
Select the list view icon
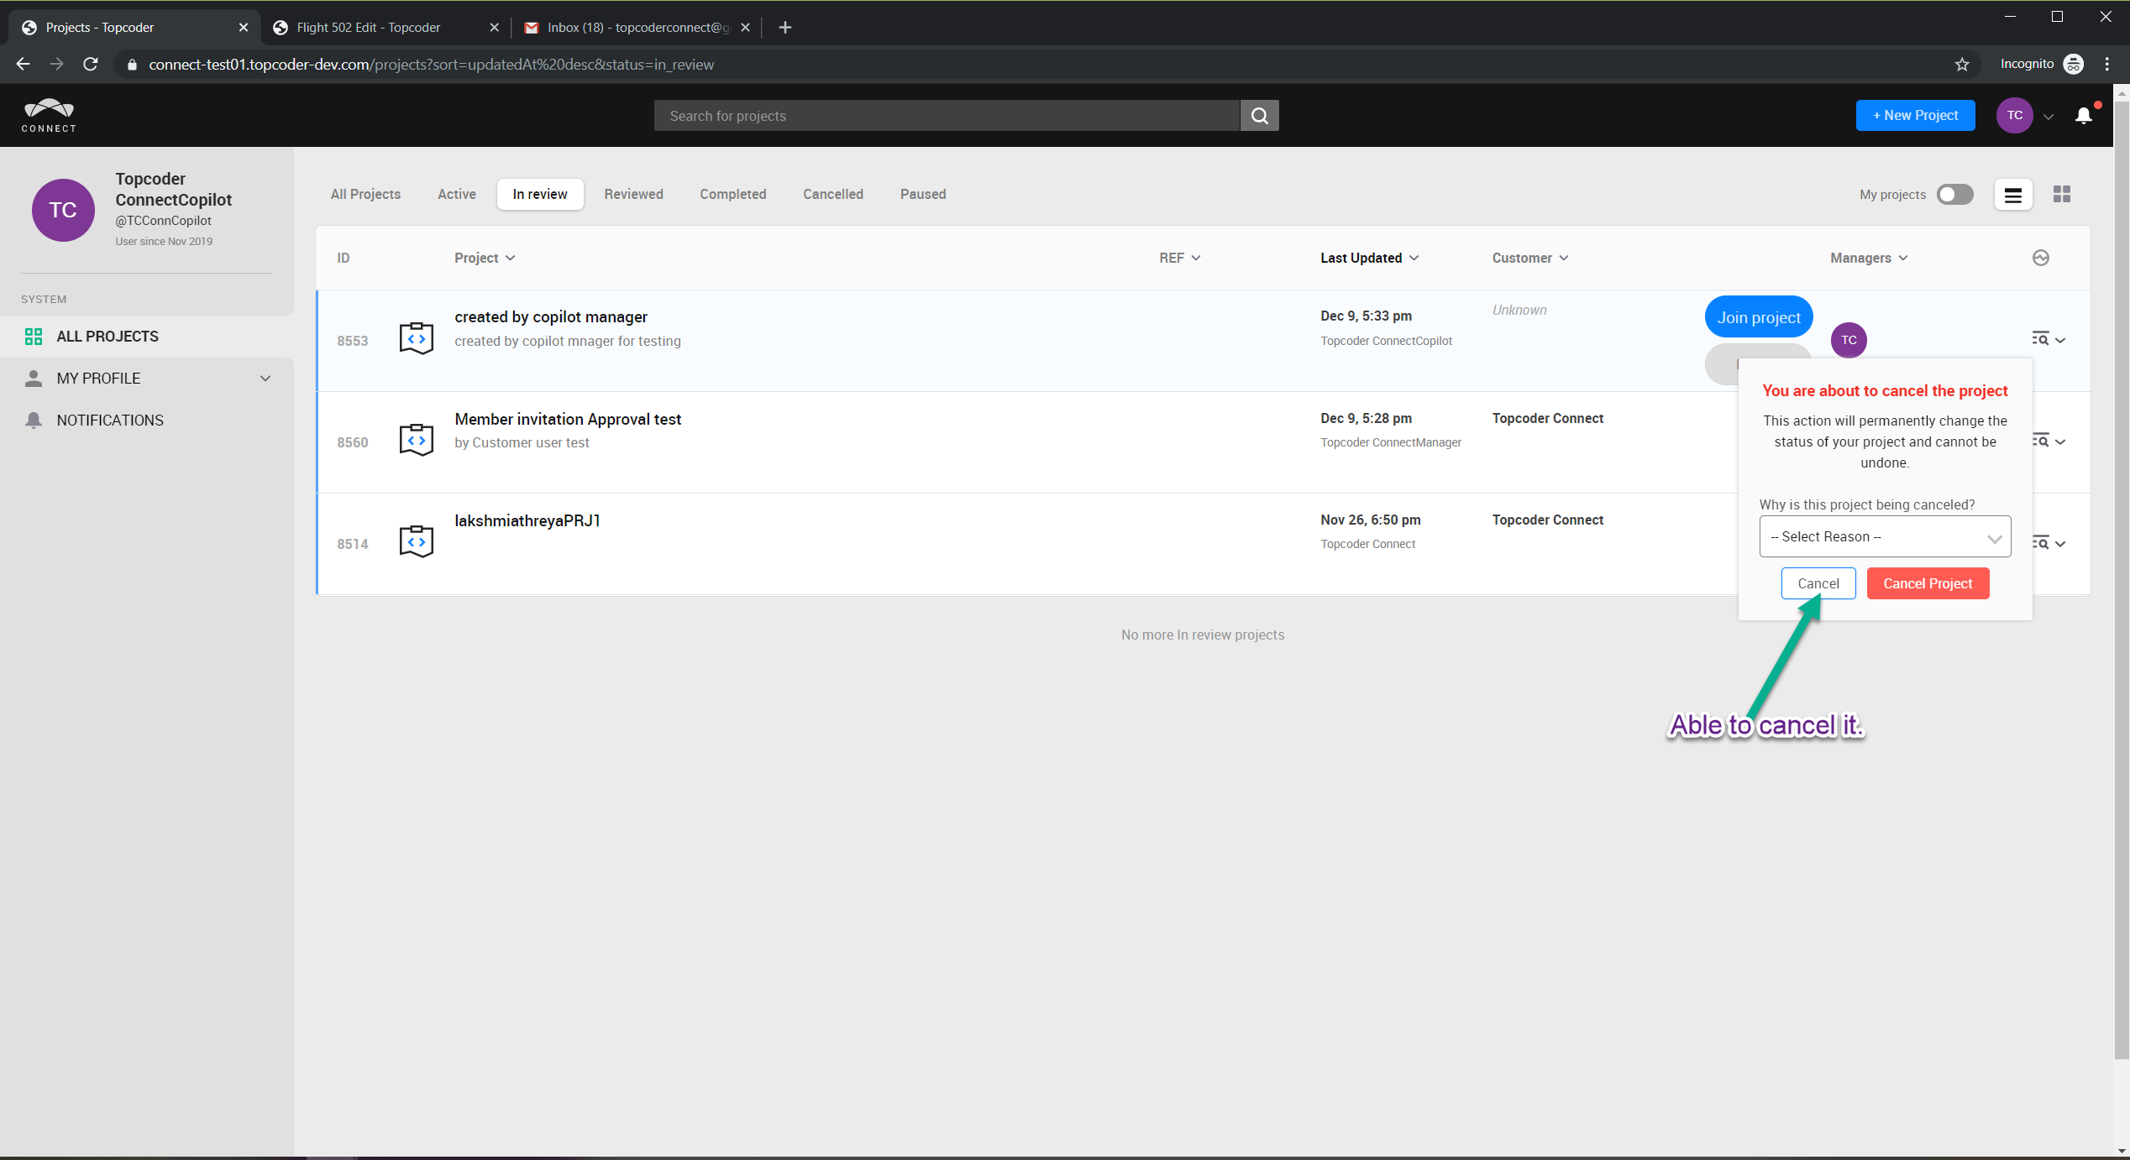click(x=2012, y=195)
